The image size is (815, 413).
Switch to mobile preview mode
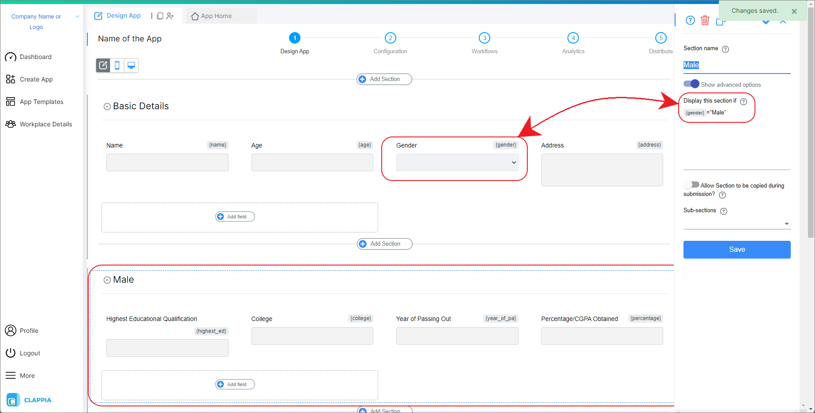pyautogui.click(x=117, y=65)
